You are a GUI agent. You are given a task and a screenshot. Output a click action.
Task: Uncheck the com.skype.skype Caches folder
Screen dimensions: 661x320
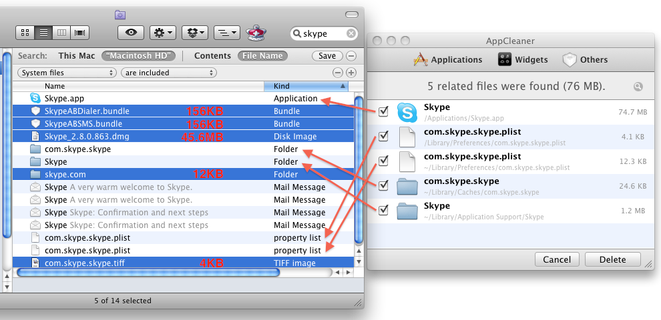[383, 185]
